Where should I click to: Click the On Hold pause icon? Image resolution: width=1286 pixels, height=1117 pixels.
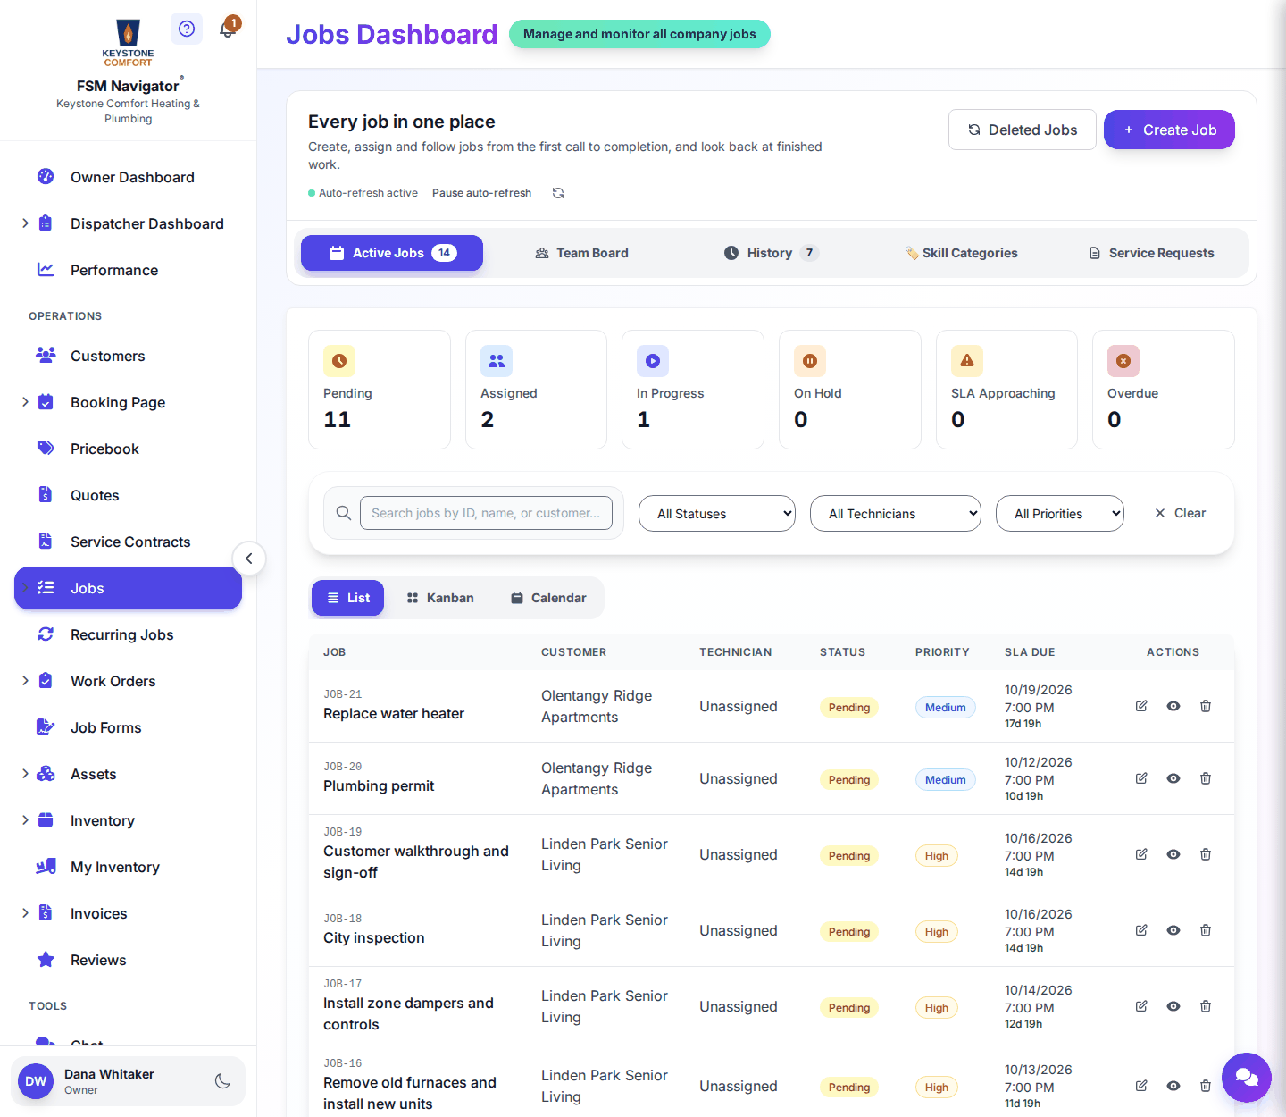810,361
